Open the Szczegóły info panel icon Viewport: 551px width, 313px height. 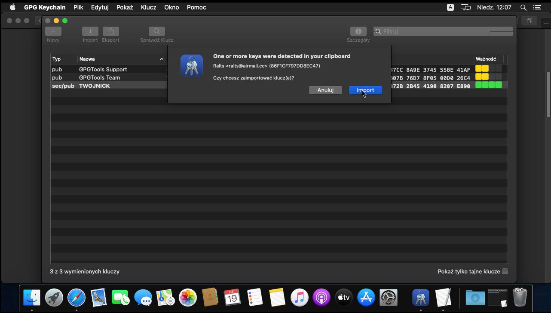click(358, 31)
